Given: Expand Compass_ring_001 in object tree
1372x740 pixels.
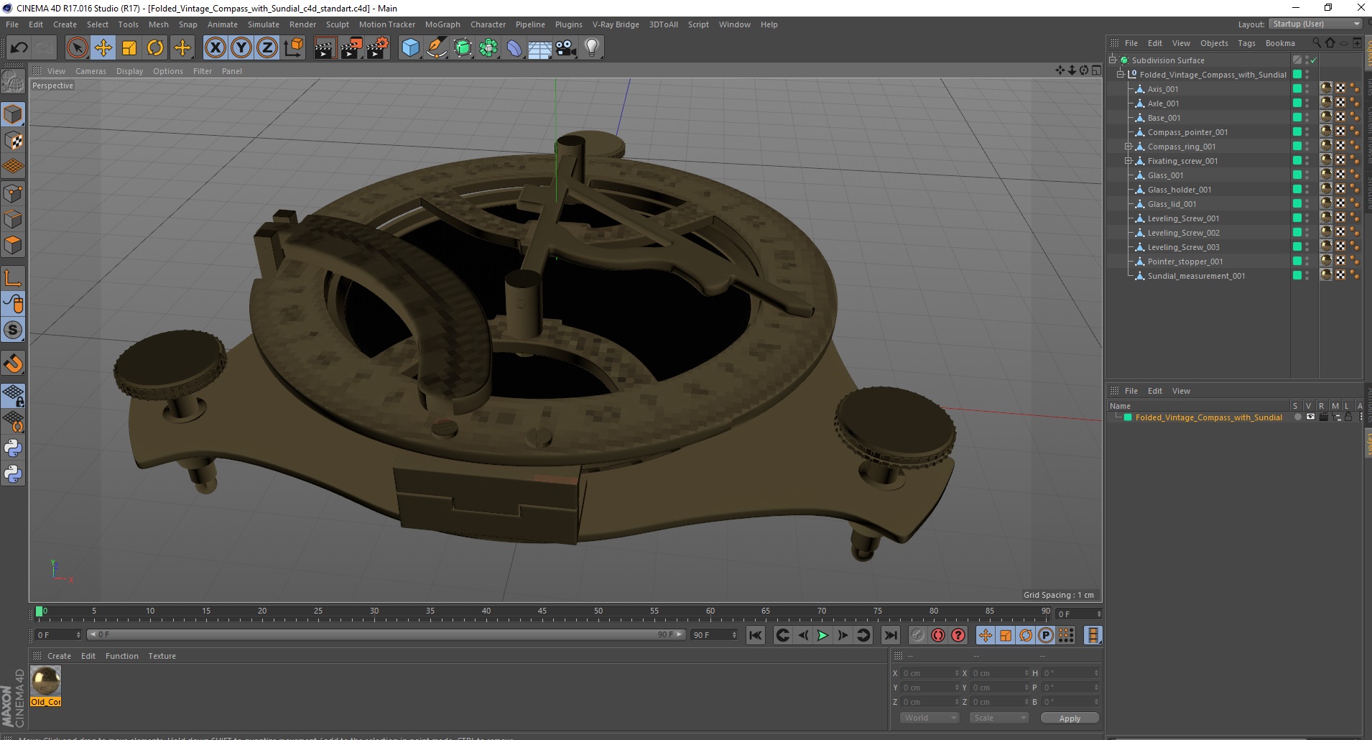Looking at the screenshot, I should 1128,146.
